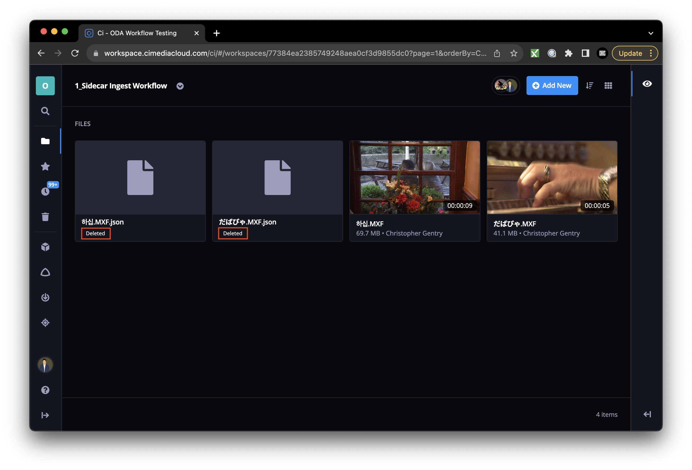This screenshot has height=470, width=692.
Task: Click the 1_Sidecar Ingest Workflow title
Action: [121, 86]
